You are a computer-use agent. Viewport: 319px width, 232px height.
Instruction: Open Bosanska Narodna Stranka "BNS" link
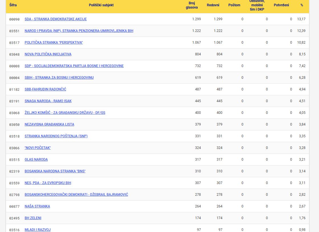(55, 171)
